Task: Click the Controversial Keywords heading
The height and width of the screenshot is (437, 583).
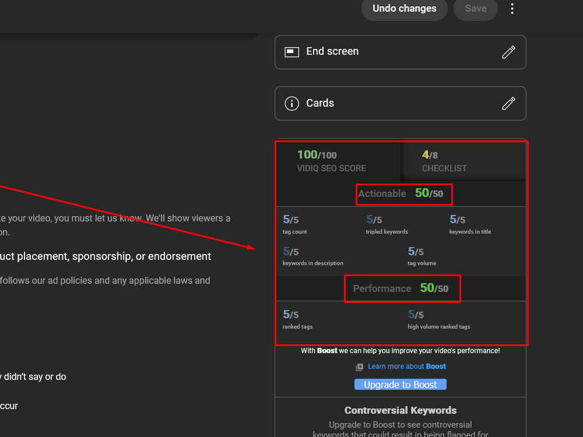Action: click(x=401, y=410)
